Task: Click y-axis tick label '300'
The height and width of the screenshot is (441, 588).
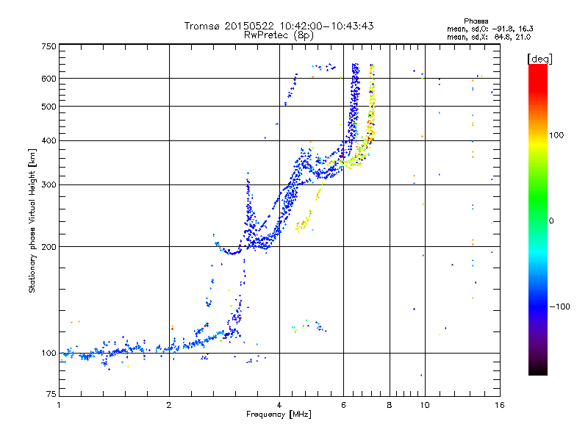Action: pos(49,185)
